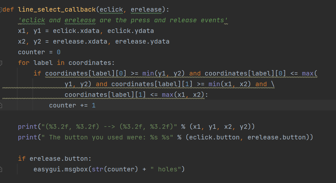Image resolution: width=336 pixels, height=183 pixels.
Task: Click 'The button you used were' string
Action: coord(107,137)
